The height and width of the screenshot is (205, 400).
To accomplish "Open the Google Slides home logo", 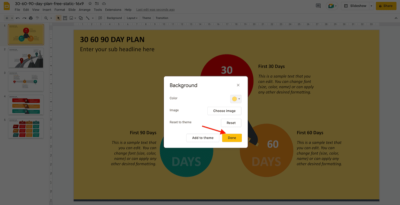I will pos(7,6).
